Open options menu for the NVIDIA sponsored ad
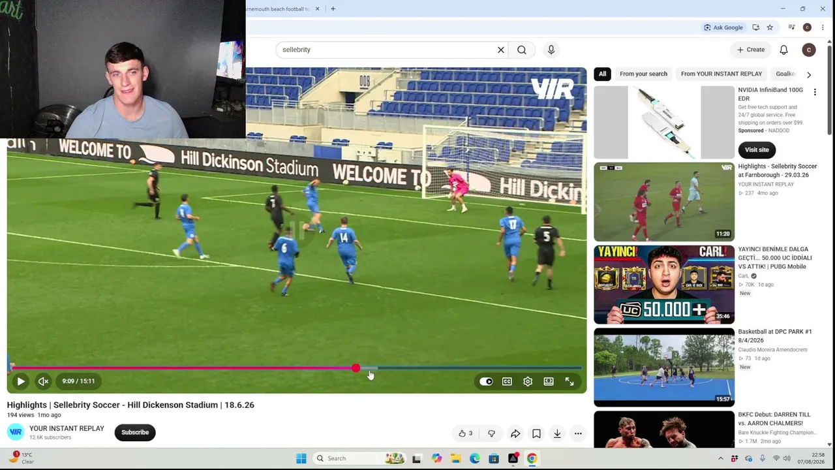Screen dimensions: 835x470 (815, 93)
